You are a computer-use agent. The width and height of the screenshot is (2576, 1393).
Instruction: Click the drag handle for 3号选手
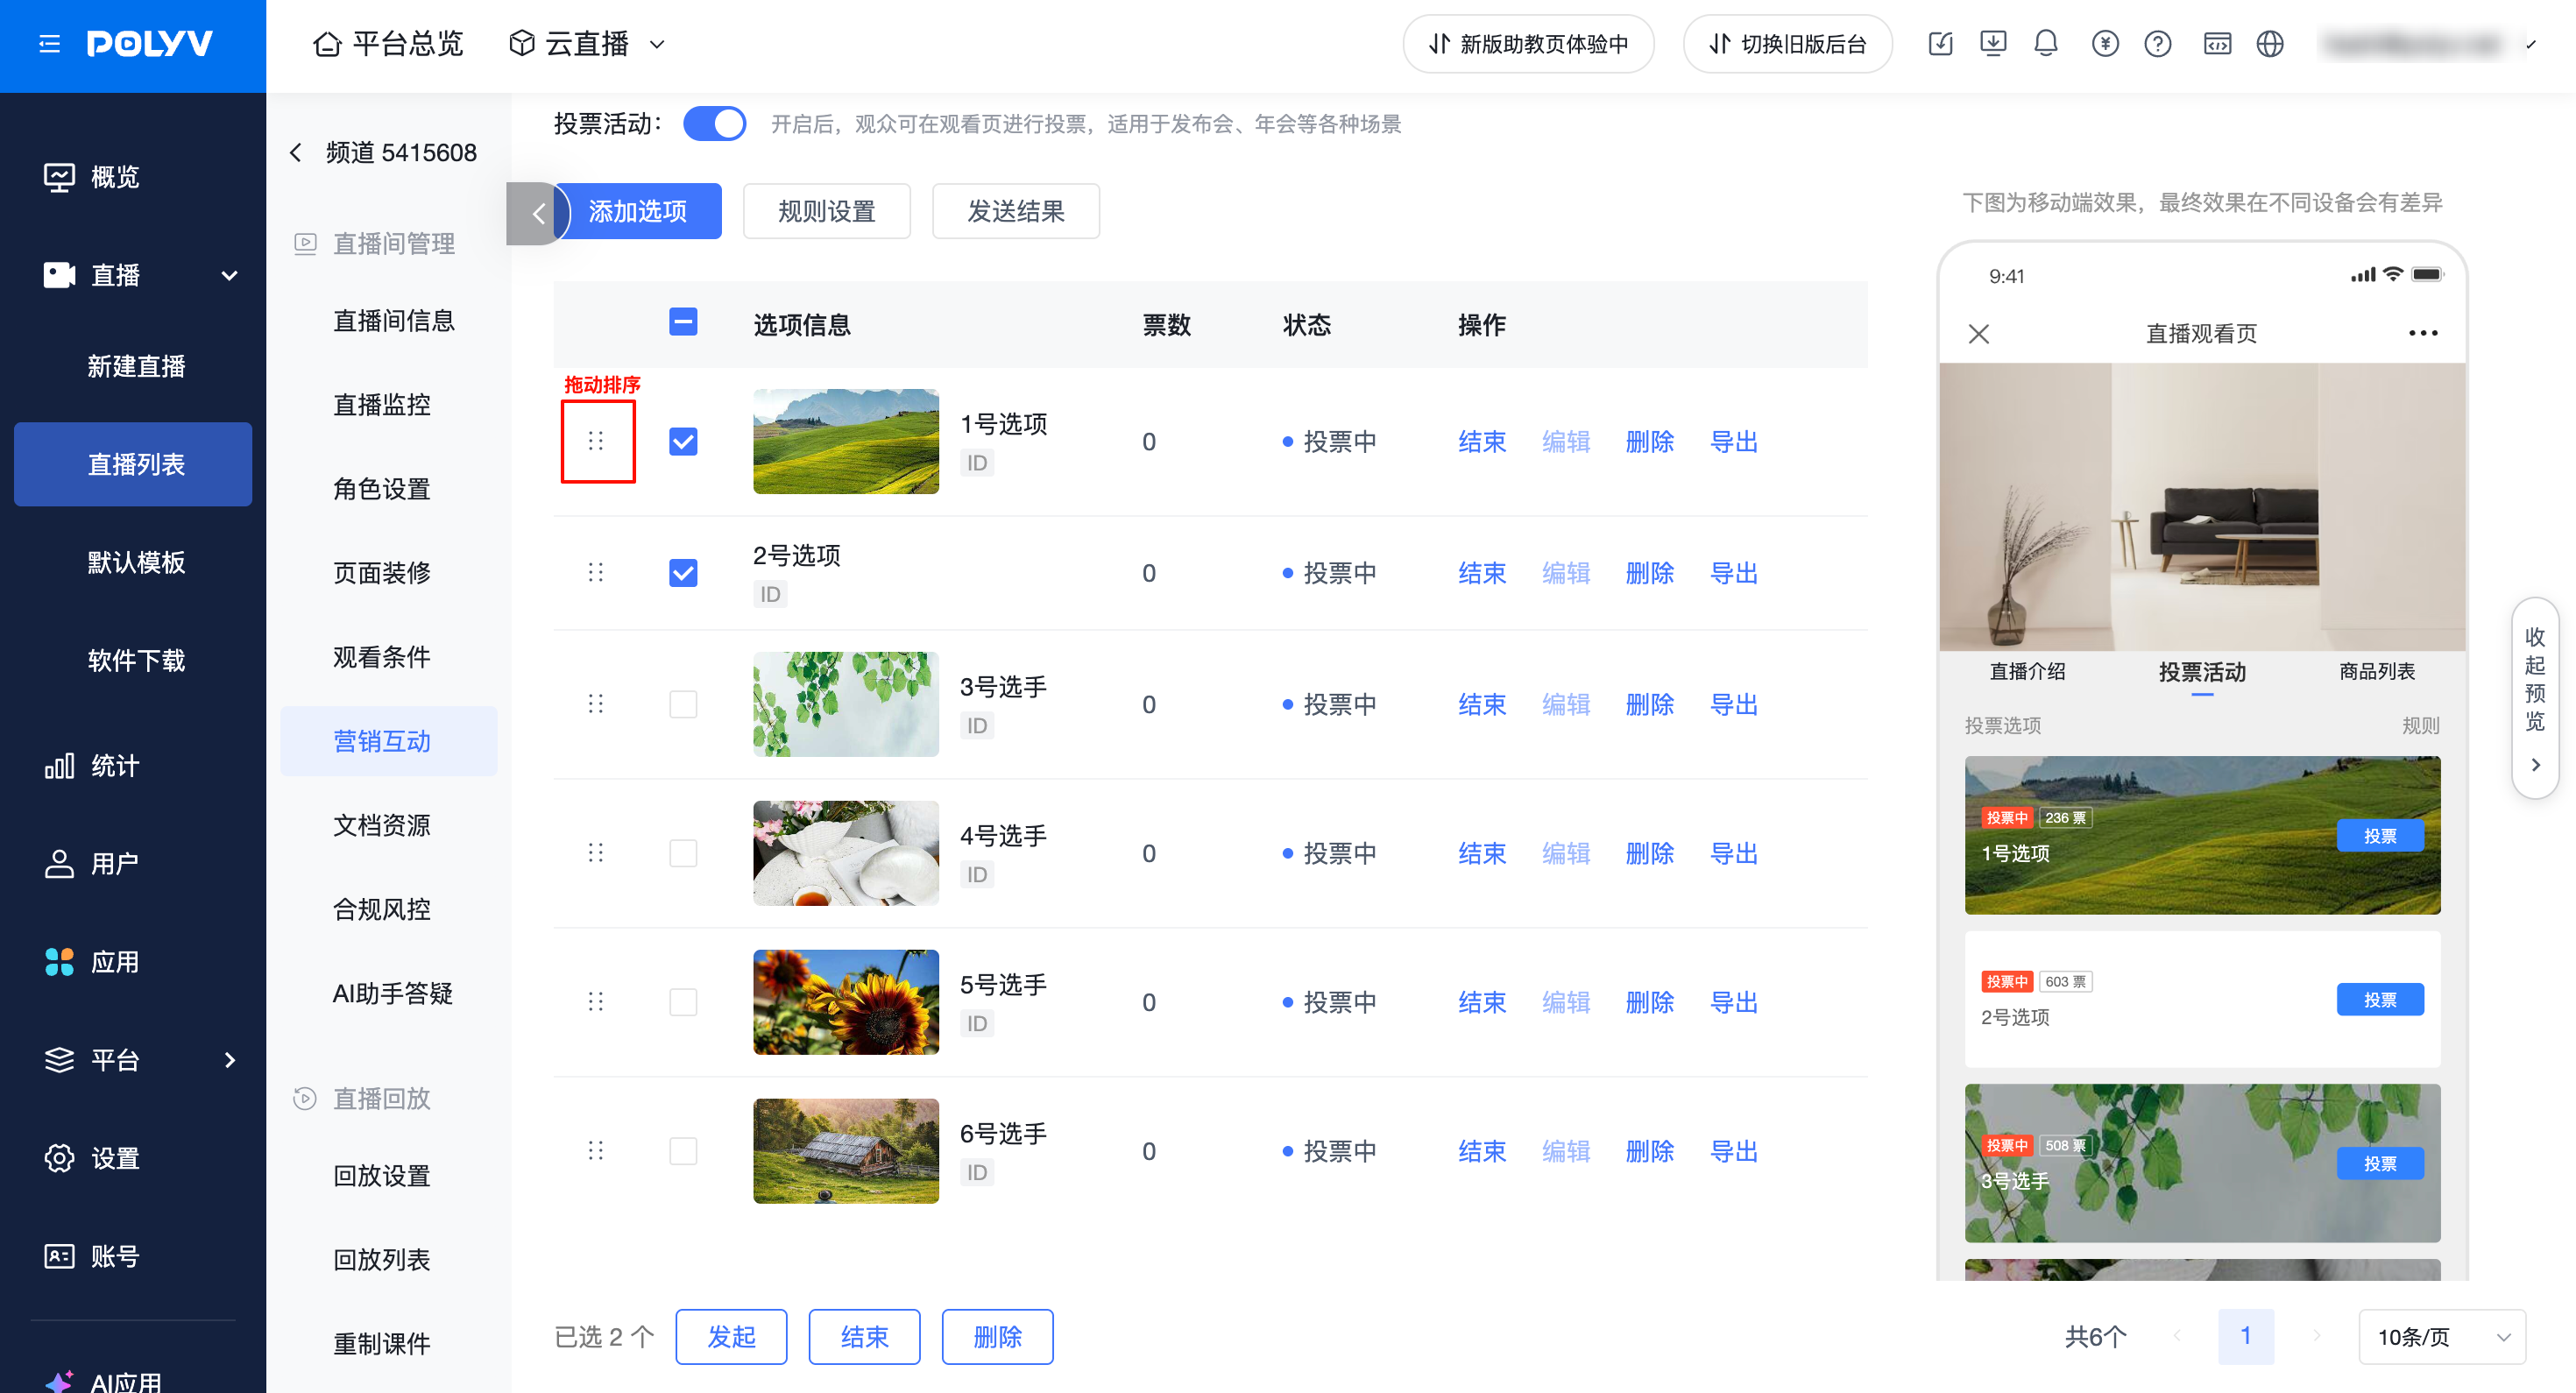pos(596,704)
